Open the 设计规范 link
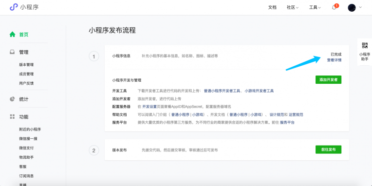The height and width of the screenshot is (186, 372). [277, 114]
